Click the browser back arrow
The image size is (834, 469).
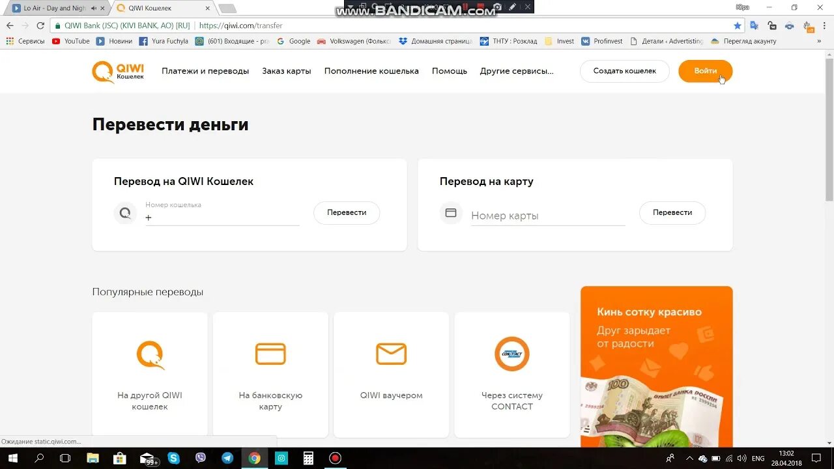pos(10,25)
